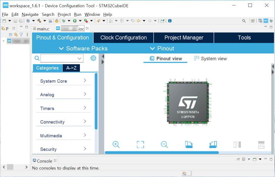Open the Window menu
This screenshot has height=177, width=275.
92,14
